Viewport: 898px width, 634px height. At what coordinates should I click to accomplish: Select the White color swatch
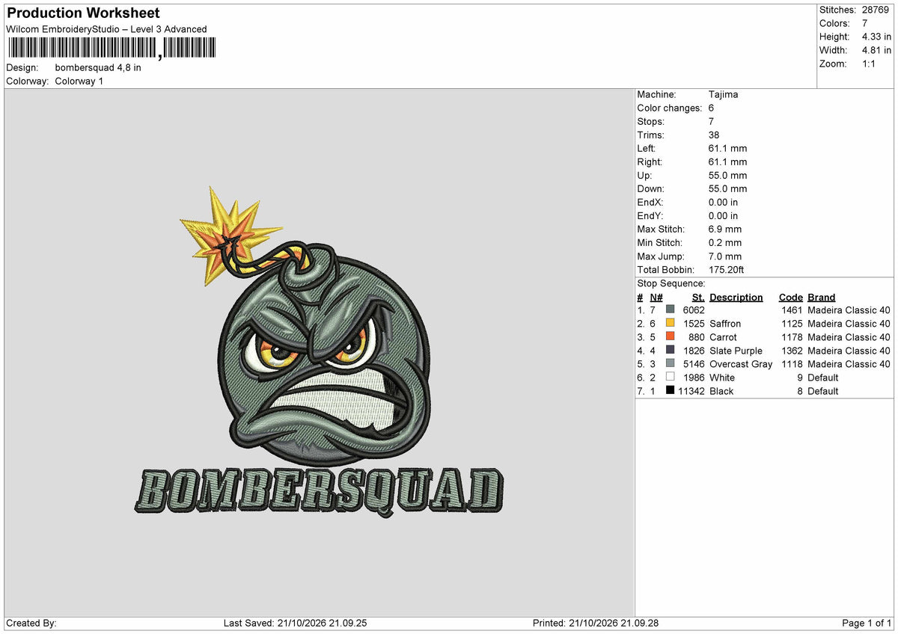(x=671, y=377)
